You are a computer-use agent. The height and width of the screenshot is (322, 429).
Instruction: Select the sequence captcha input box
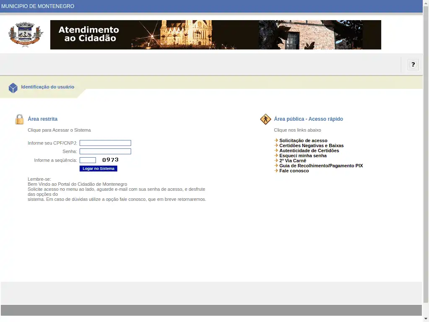click(88, 160)
